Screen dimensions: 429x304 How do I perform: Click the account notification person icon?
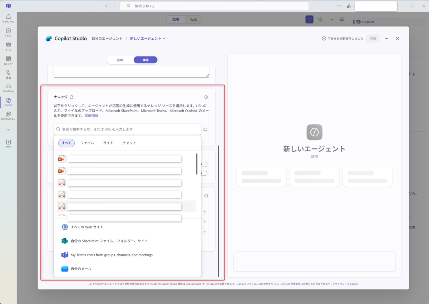tap(349, 6)
